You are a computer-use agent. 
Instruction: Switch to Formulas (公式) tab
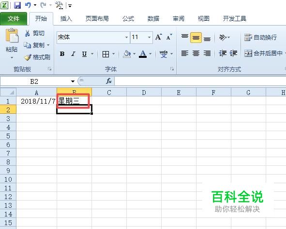[128, 18]
